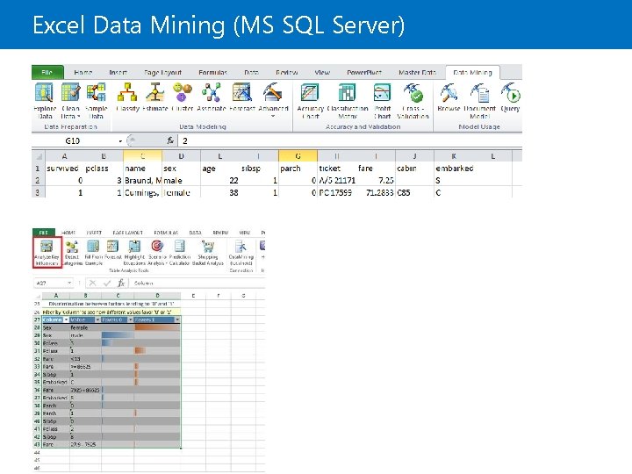This screenshot has height=474, width=632.
Task: Click the checkmark enter button
Action: point(107,283)
